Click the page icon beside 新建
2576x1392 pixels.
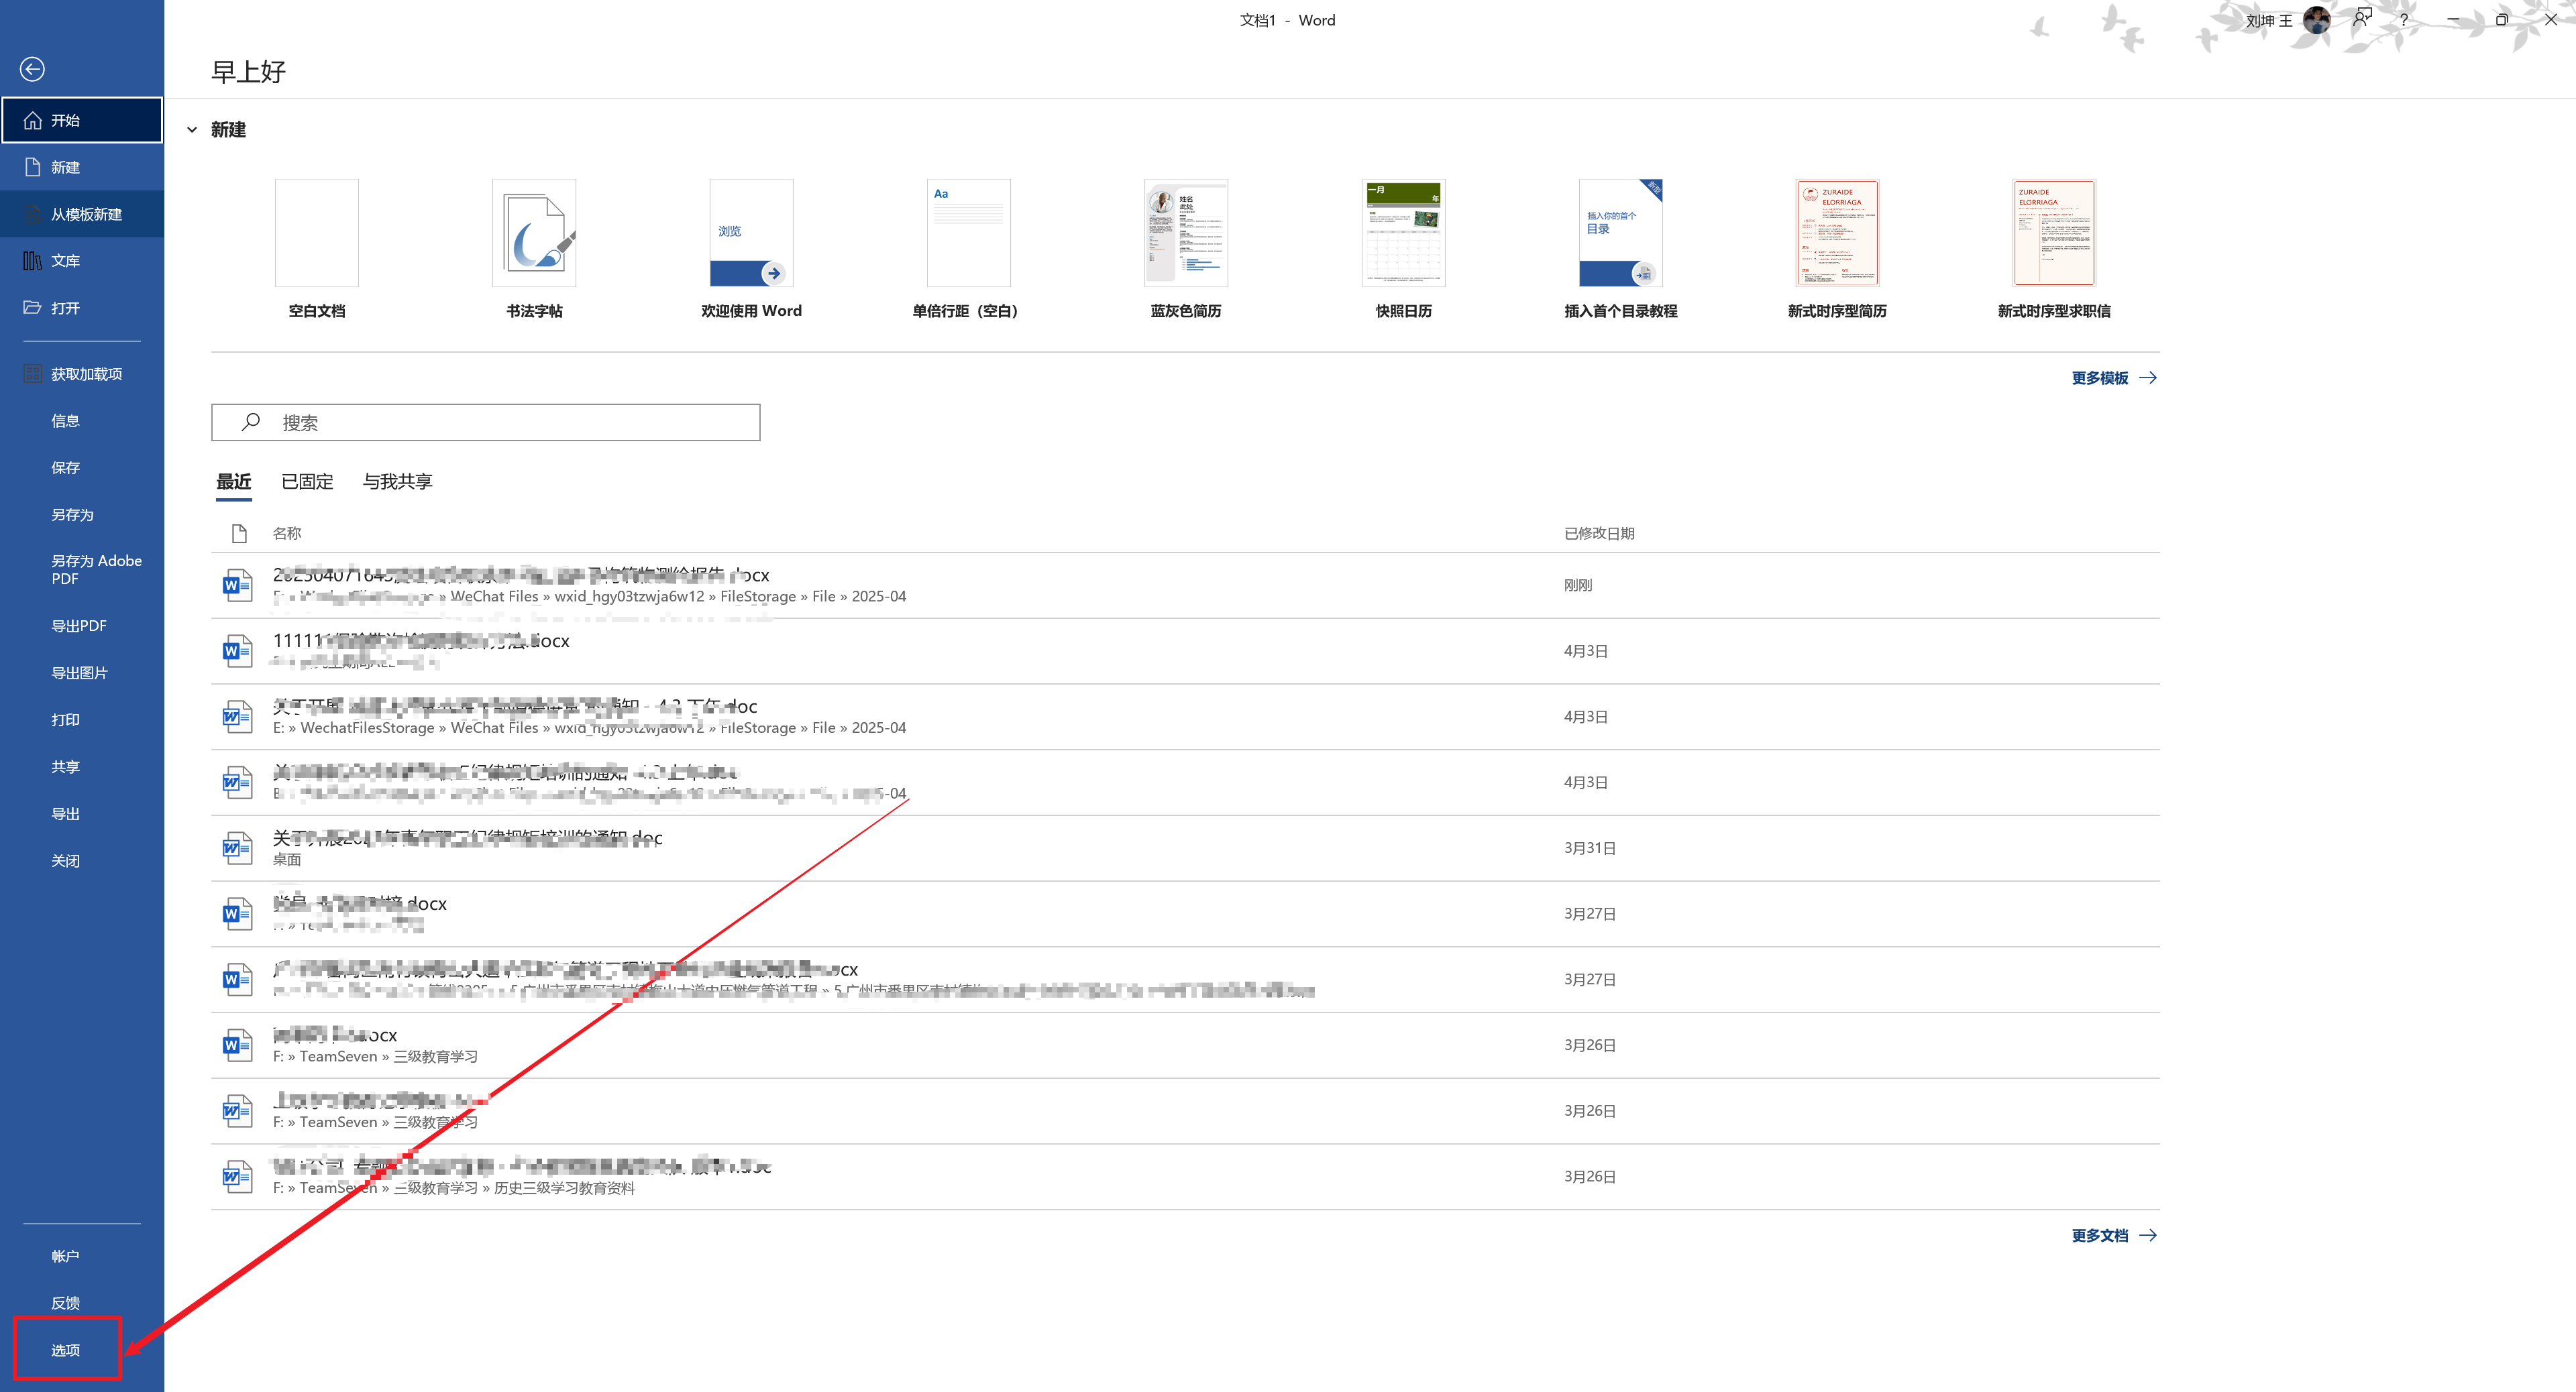[32, 167]
